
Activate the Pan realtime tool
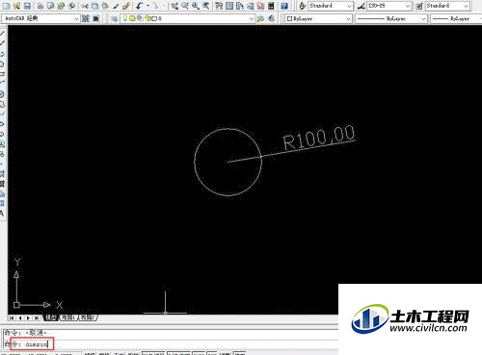point(174,6)
